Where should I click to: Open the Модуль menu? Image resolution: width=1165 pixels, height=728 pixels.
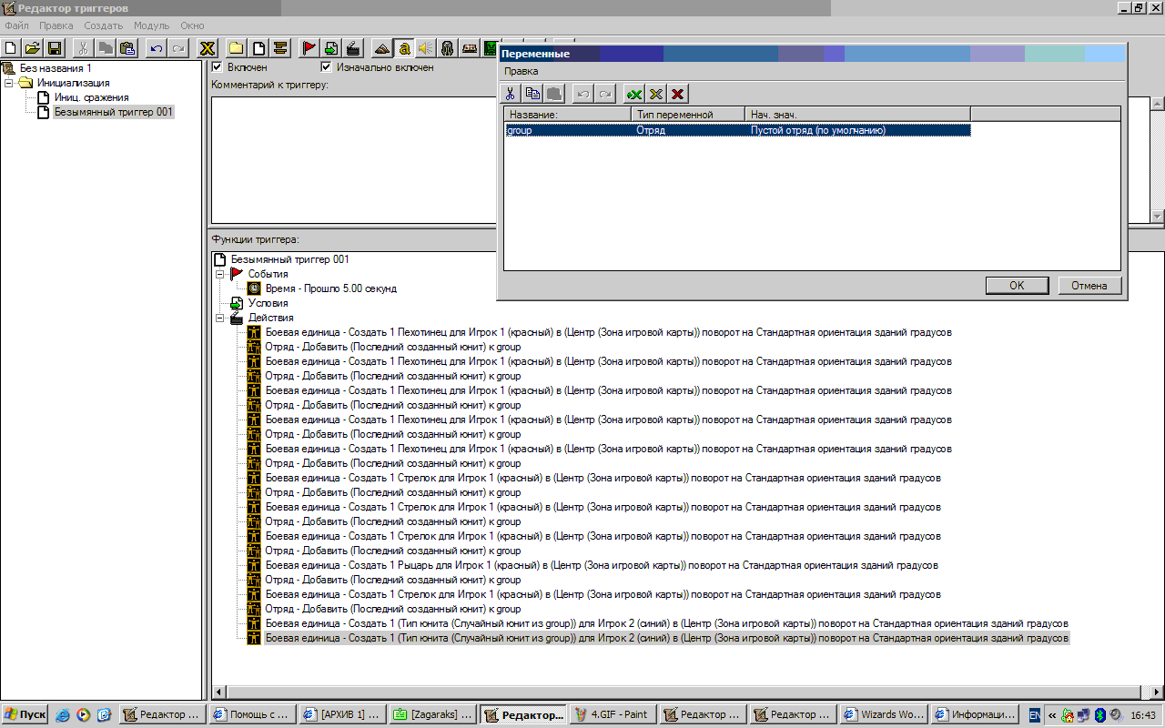pos(151,25)
